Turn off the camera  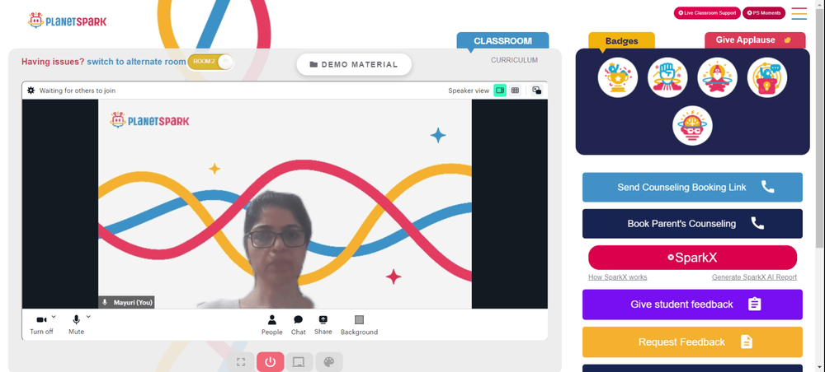tap(41, 325)
